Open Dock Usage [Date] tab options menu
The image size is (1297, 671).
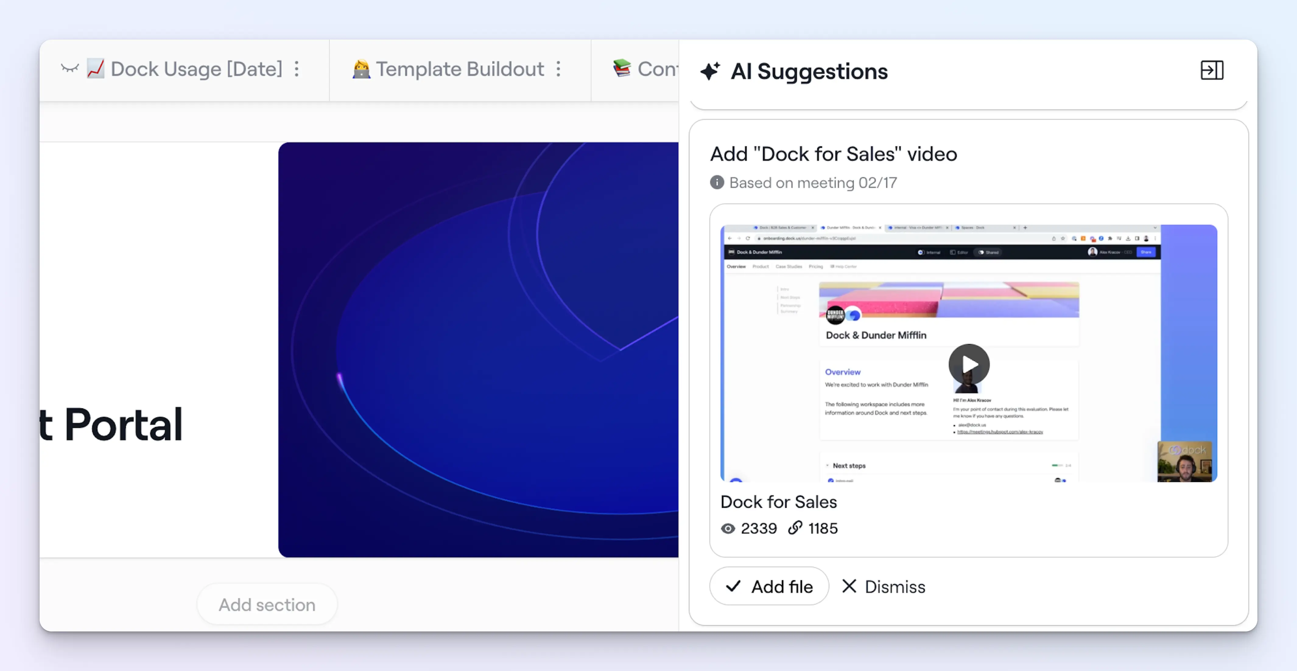[297, 69]
